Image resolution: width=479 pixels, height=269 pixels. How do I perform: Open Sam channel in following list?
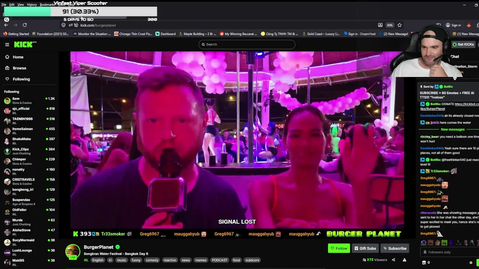click(x=29, y=101)
